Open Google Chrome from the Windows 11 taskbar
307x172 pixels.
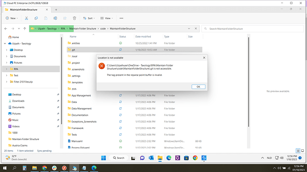pos(195,158)
